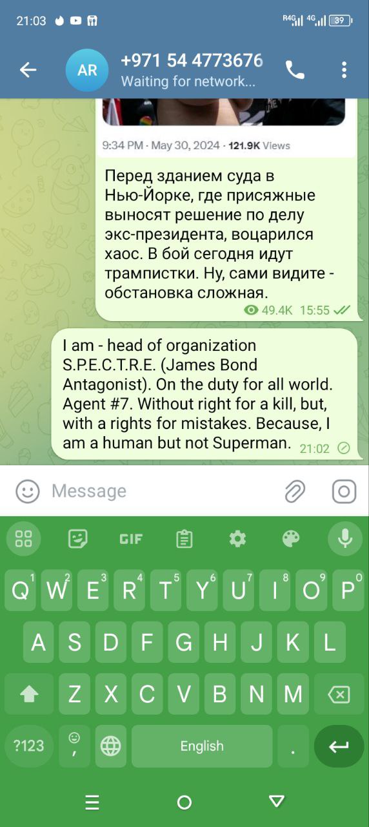The image size is (369, 827).
Task: Tap the Message text input field
Action: 161,492
